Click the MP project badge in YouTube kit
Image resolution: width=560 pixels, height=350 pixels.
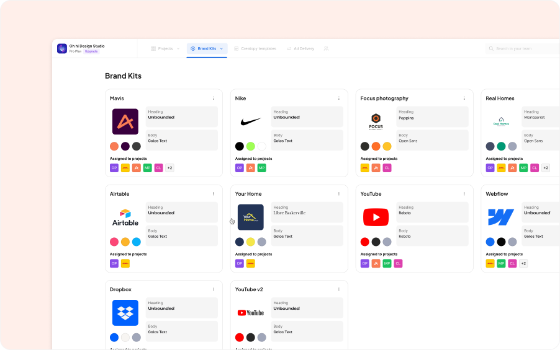point(387,263)
